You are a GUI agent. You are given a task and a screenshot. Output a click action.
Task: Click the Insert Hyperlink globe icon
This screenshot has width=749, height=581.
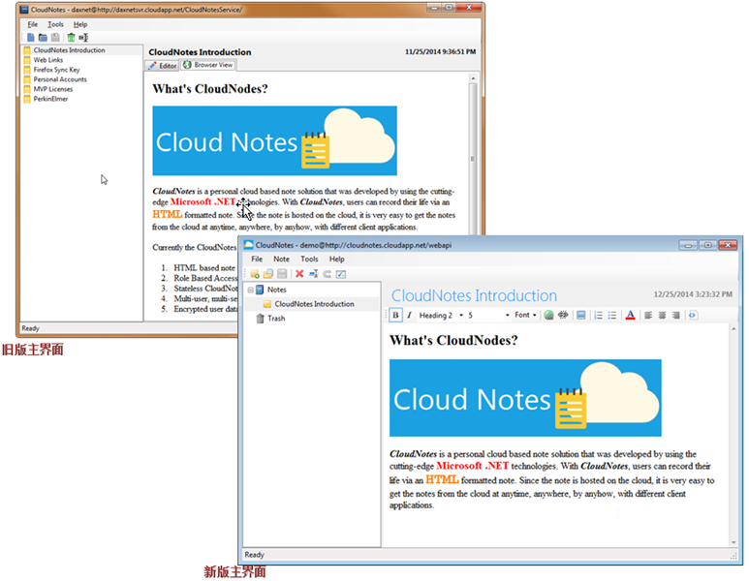[x=548, y=315]
